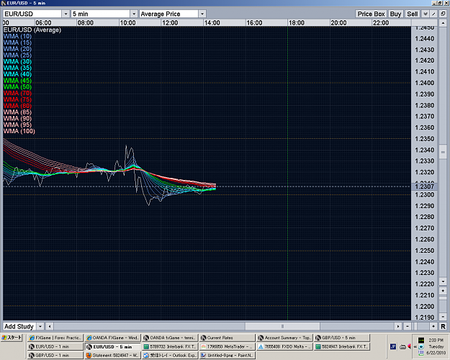Click the WMA (25) legend label
450x360 pixels.
pyautogui.click(x=17, y=55)
